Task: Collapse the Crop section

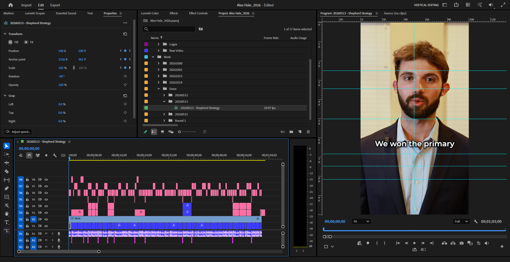Action: [5, 96]
